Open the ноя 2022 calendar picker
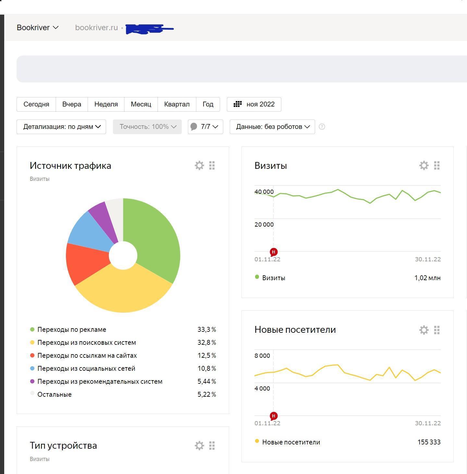467x474 pixels. tap(254, 104)
